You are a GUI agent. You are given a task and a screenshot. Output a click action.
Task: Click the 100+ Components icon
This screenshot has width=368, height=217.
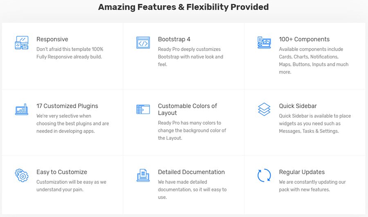[264, 43]
